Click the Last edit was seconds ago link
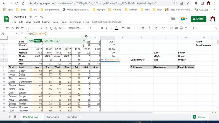The height and width of the screenshot is (123, 219). click(107, 22)
